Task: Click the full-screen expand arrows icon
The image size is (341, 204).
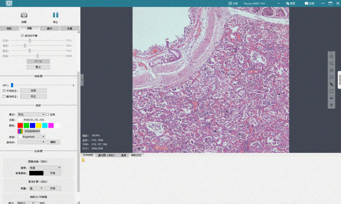Action: [331, 91]
